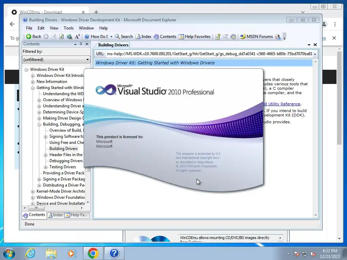
Task: Click the Windows Start button
Action: click(9, 253)
